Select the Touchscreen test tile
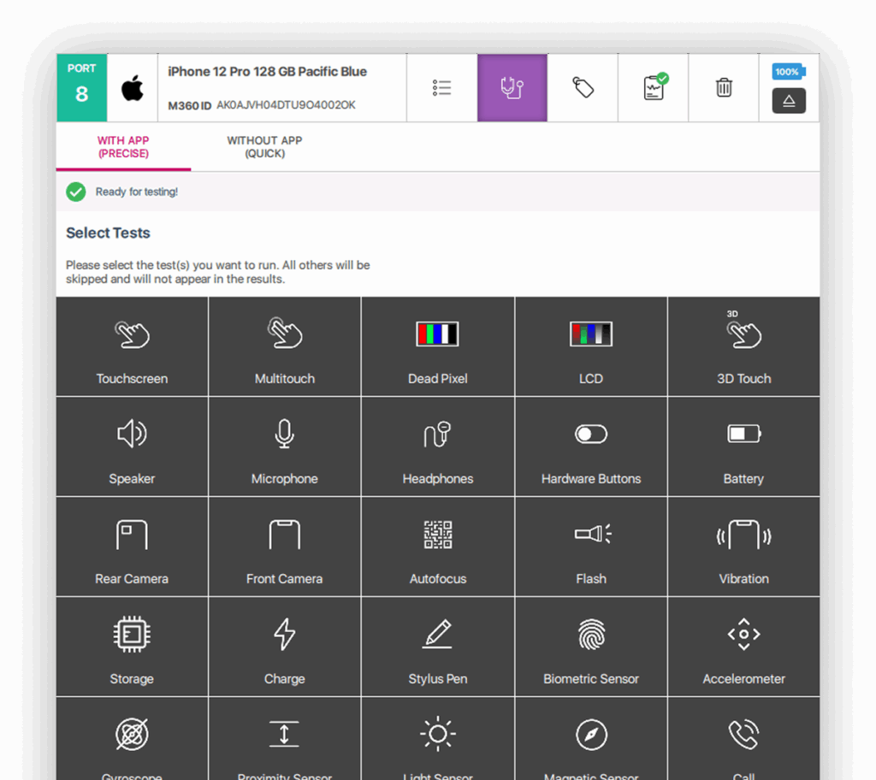Image resolution: width=876 pixels, height=780 pixels. tap(132, 346)
